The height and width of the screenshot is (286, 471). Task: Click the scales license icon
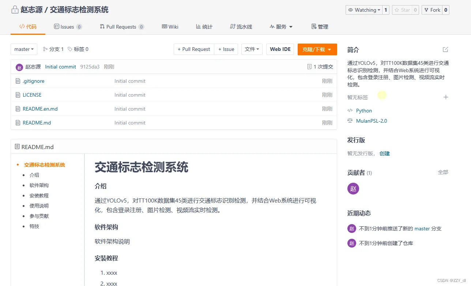pos(350,121)
